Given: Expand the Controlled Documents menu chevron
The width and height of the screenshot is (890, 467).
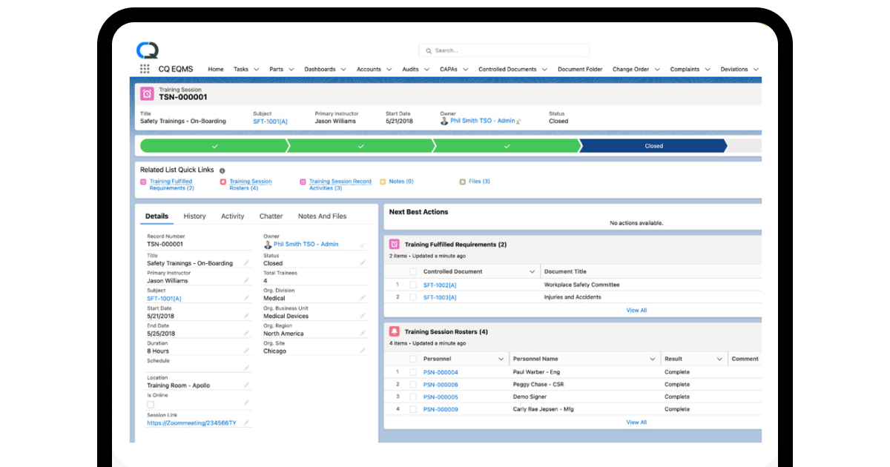Looking at the screenshot, I should coord(546,69).
